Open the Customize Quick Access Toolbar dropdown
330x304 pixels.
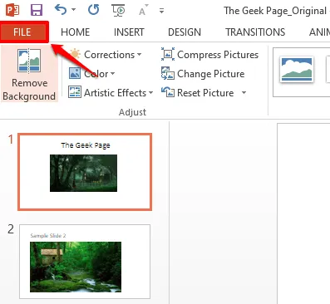(161, 11)
